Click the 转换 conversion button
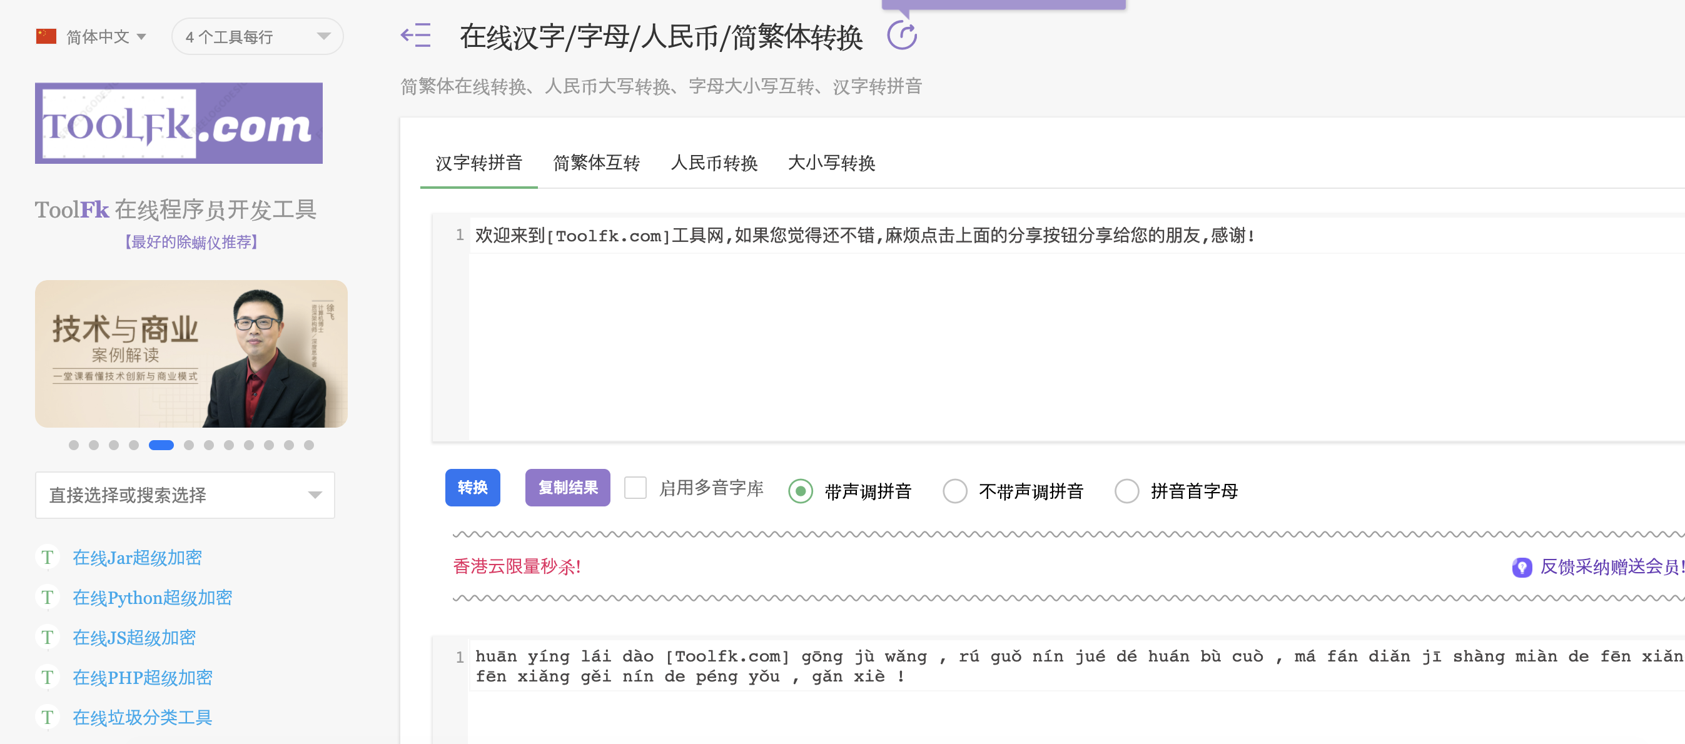This screenshot has height=744, width=1685. 472,488
